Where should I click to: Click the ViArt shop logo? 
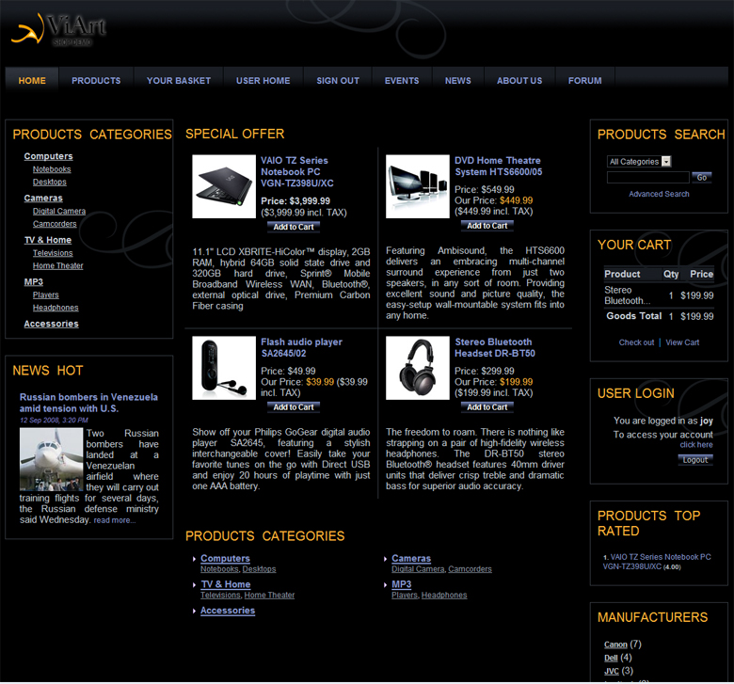(x=58, y=29)
